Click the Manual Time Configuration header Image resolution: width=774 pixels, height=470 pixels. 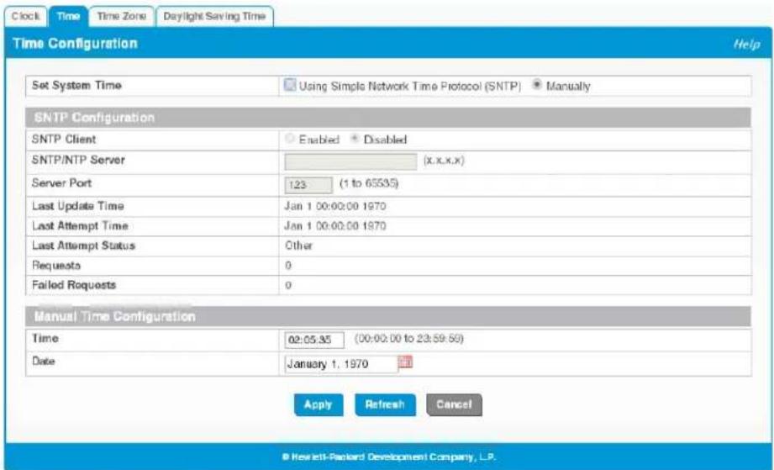(388, 316)
